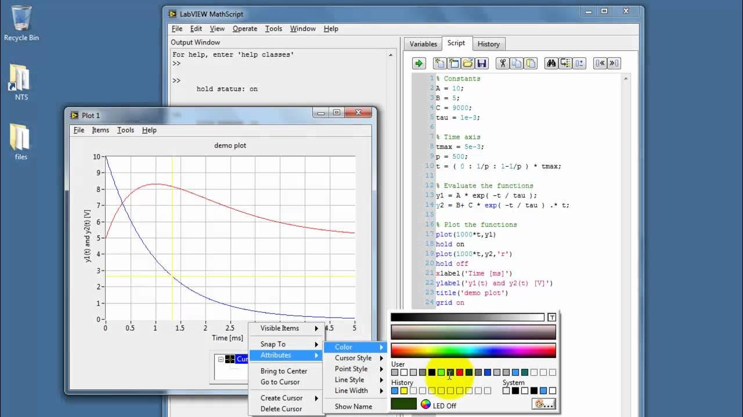The height and width of the screenshot is (417, 743).
Task: Pick the yellow swatch in History row
Action: (x=404, y=391)
